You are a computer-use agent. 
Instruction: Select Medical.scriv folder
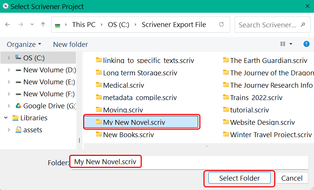(x=120, y=85)
